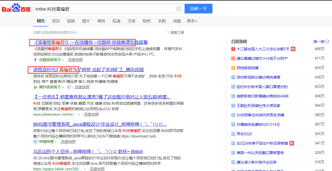332x171 pixels.
Task: Click the 百度一下 search button
Action: 198,9
